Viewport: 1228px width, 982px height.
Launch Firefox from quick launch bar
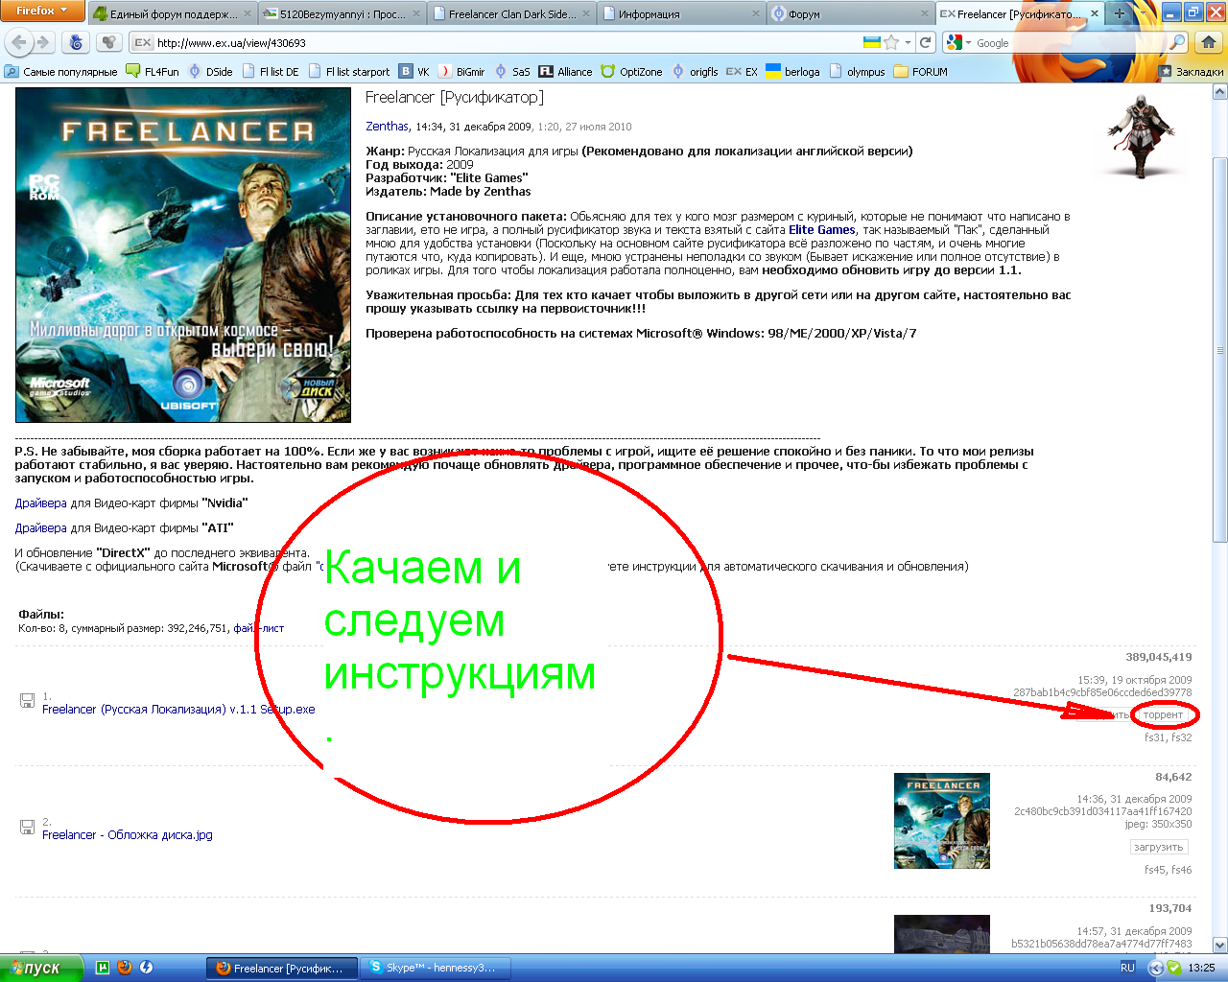coord(124,968)
